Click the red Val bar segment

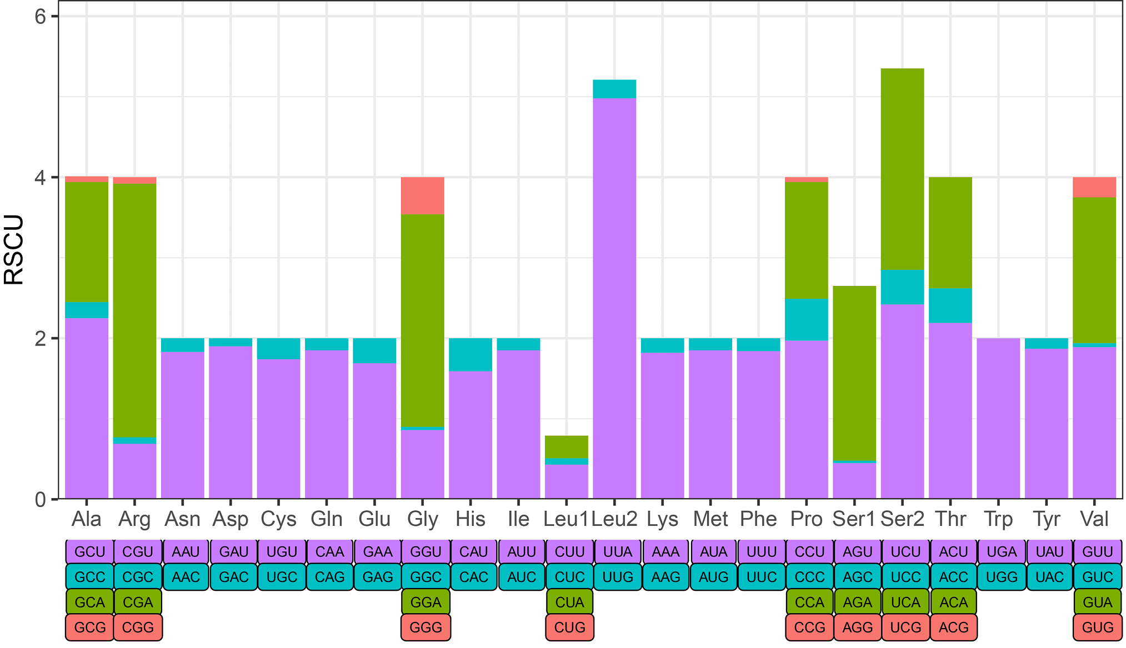pyautogui.click(x=1094, y=187)
